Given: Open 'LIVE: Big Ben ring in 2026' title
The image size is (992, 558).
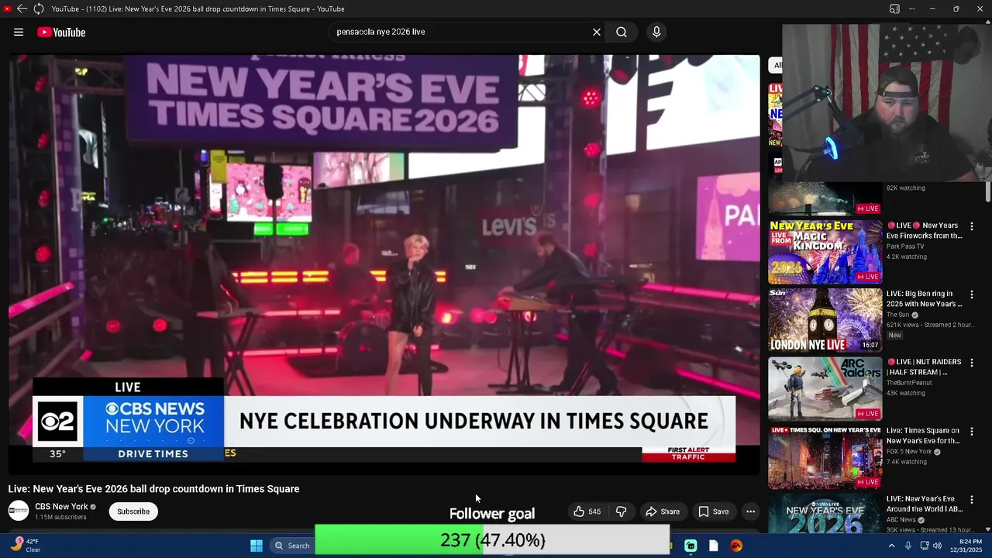Looking at the screenshot, I should click(925, 299).
